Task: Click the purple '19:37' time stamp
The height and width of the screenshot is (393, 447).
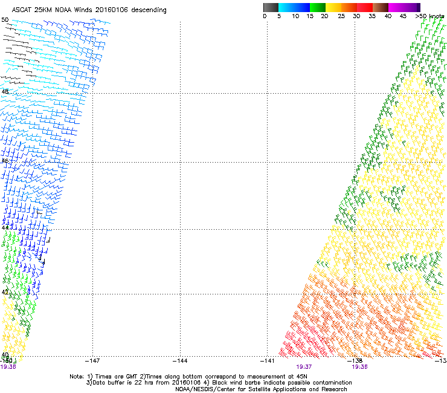Action: click(304, 367)
